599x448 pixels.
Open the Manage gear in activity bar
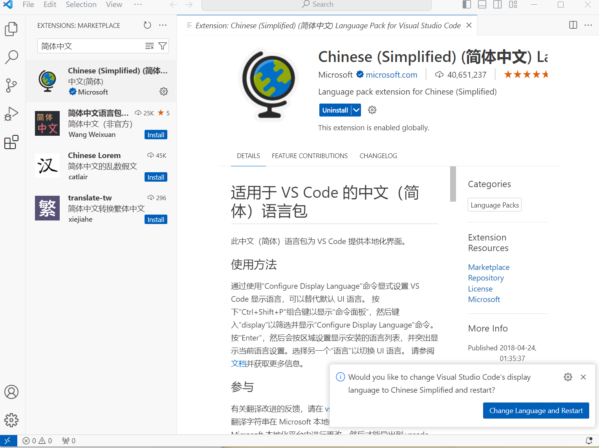11,420
